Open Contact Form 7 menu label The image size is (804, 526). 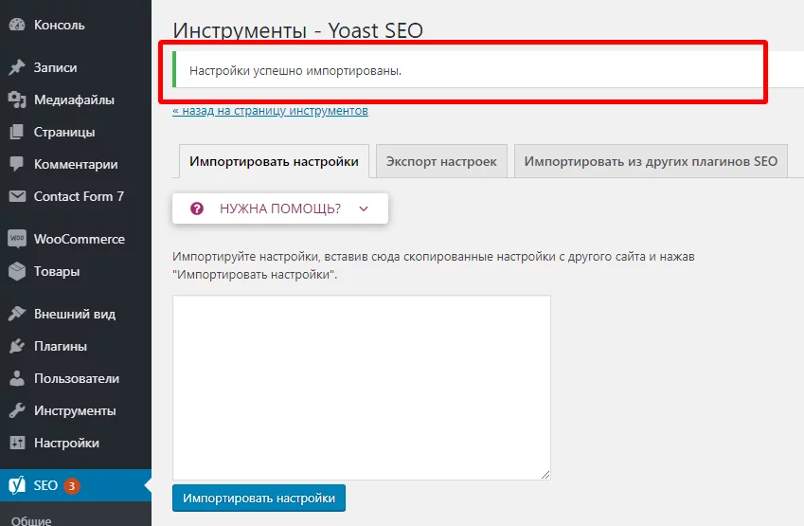79,196
